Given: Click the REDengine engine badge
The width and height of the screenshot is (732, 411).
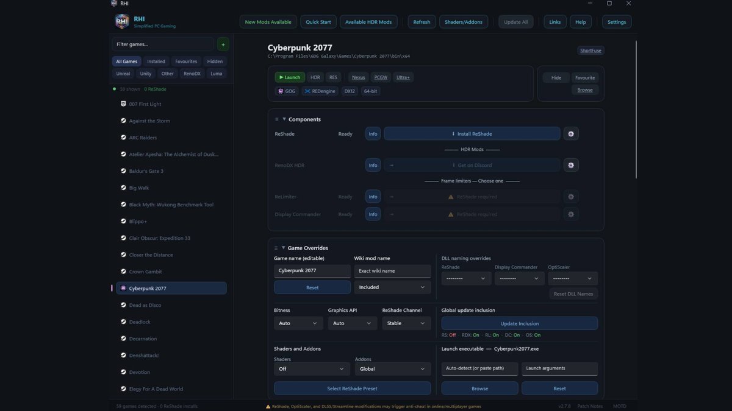Looking at the screenshot, I should click(320, 91).
